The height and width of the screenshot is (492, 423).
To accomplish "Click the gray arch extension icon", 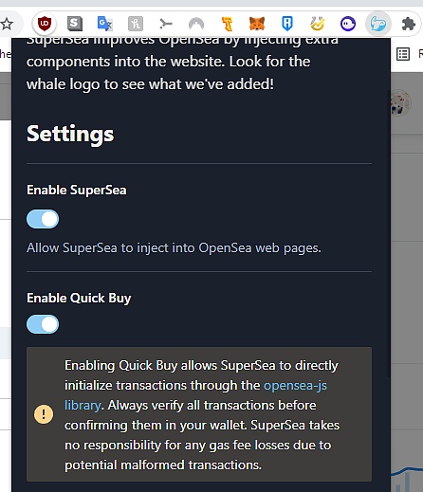I will 196,24.
